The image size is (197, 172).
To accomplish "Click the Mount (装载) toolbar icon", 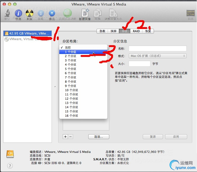I will pyautogui.click(x=41, y=13).
